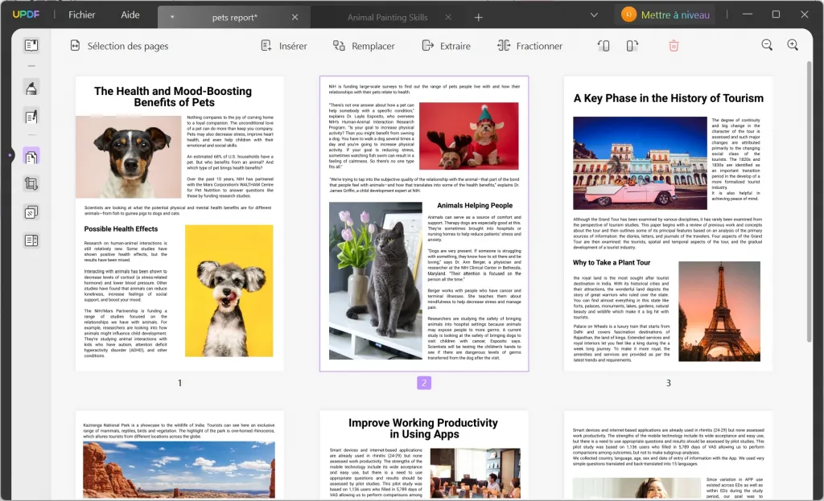Viewport: 824px width, 501px height.
Task: Open the Reader mode icon in sidebar
Action: point(31,46)
